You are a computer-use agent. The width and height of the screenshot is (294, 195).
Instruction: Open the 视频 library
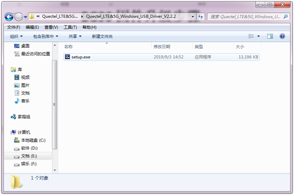coord(25,77)
